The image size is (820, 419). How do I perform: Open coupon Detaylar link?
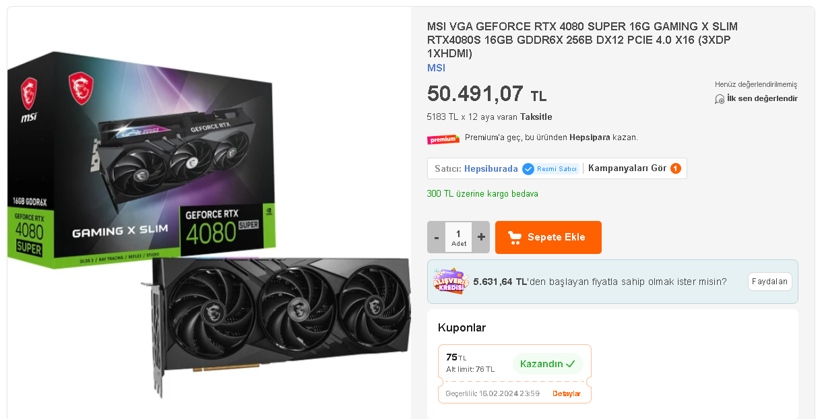[567, 393]
